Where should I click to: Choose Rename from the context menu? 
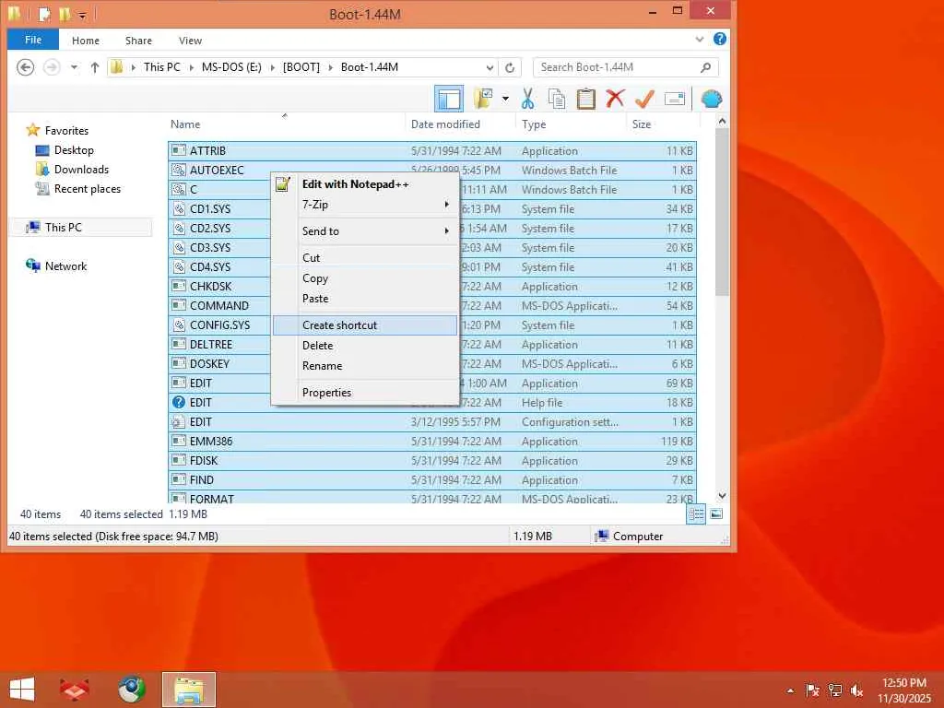pos(365,366)
